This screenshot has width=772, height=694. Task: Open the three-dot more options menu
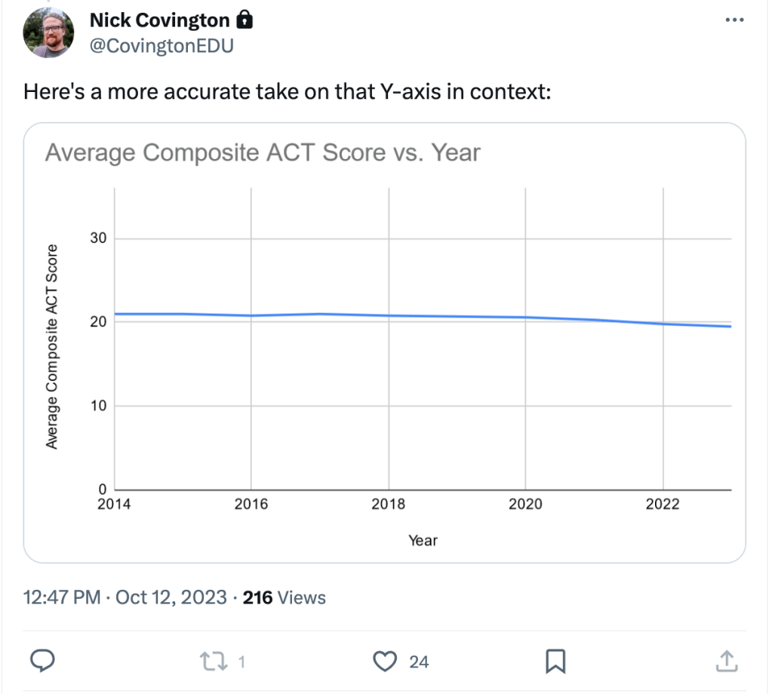734,20
